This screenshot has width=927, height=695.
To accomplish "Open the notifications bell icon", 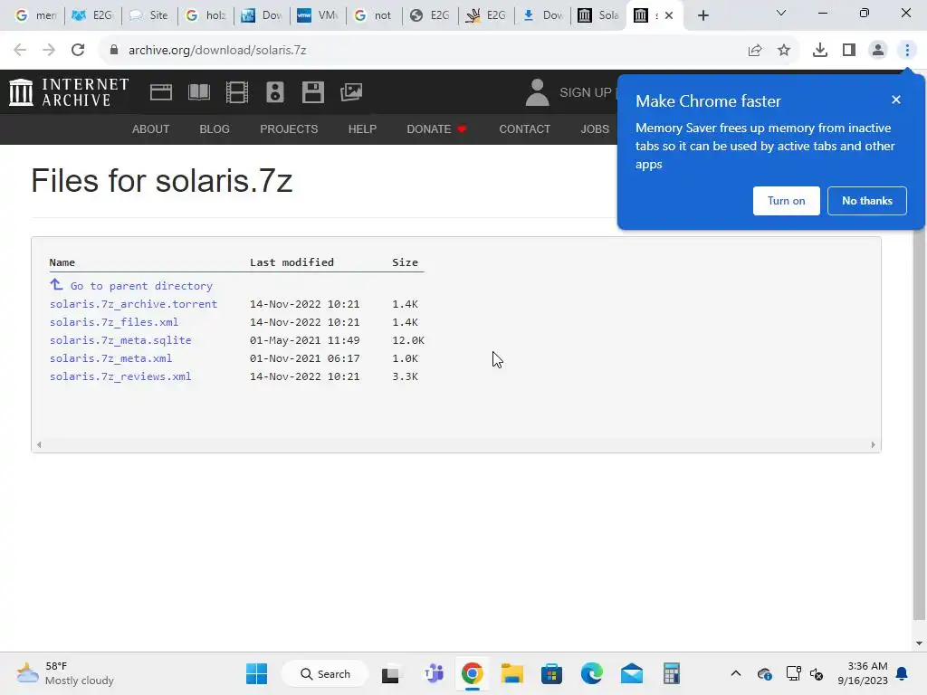I will coord(903,673).
